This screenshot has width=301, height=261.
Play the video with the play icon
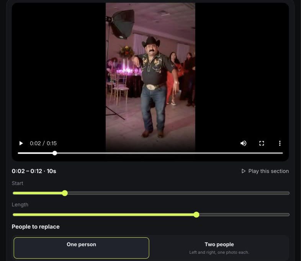21,143
